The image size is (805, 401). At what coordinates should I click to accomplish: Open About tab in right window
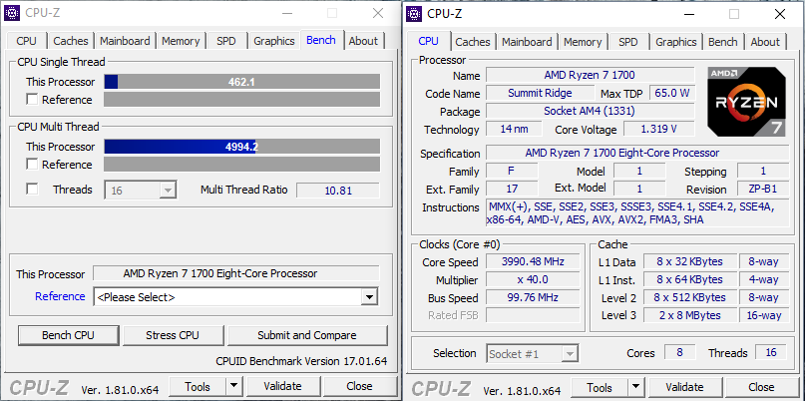click(x=765, y=42)
